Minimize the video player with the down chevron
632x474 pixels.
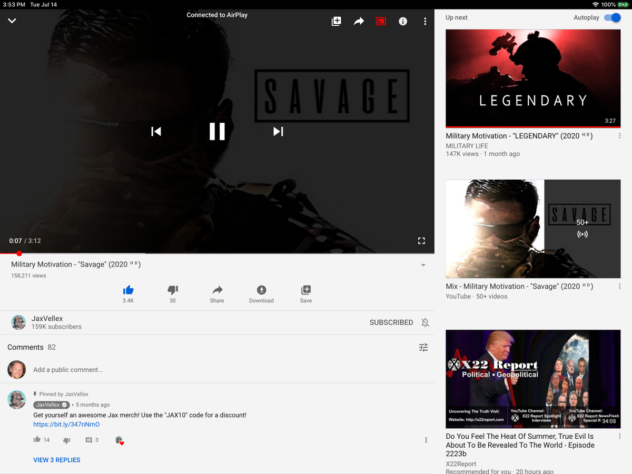pos(12,21)
